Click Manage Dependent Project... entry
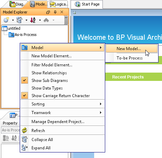The height and width of the screenshot is (158, 162). tap(62, 122)
